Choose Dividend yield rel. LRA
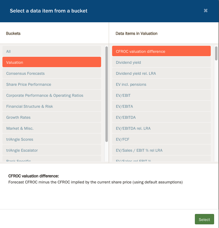219x228 pixels. pyautogui.click(x=161, y=73)
